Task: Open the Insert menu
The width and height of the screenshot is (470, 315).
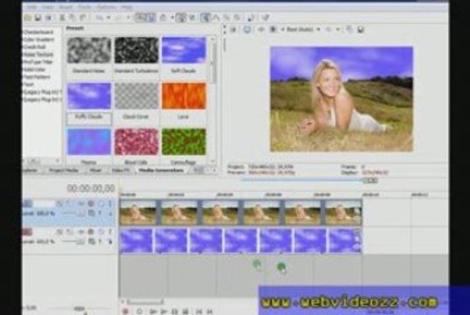Action: tap(66, 7)
